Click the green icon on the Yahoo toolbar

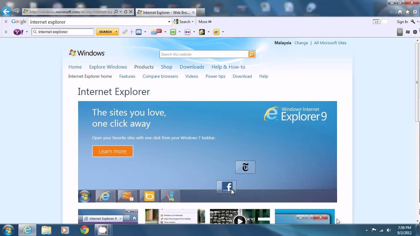(173, 32)
